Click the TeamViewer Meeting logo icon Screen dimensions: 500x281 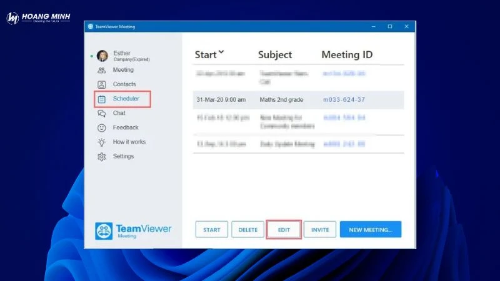(x=104, y=230)
